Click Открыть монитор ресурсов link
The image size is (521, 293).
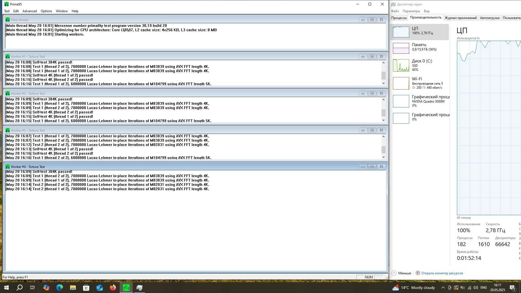(x=442, y=273)
